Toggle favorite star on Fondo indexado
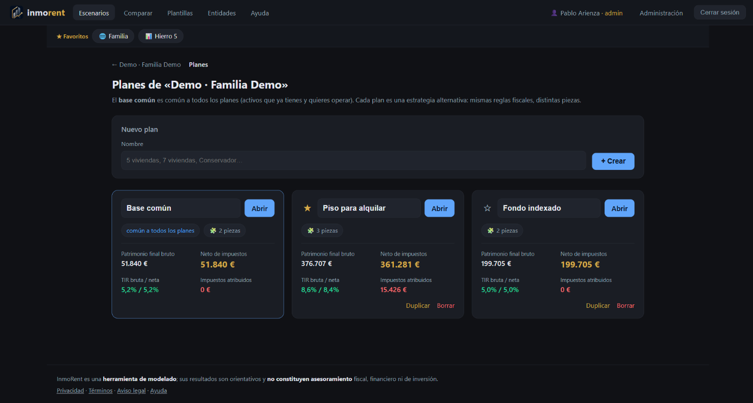This screenshot has height=403, width=753. 488,208
